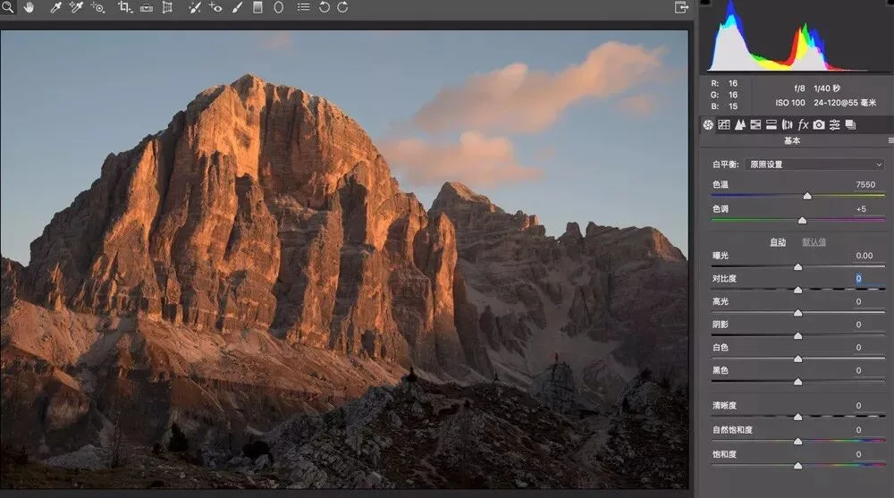Select the Adjustment Brush tool
894x498 pixels.
[237, 7]
